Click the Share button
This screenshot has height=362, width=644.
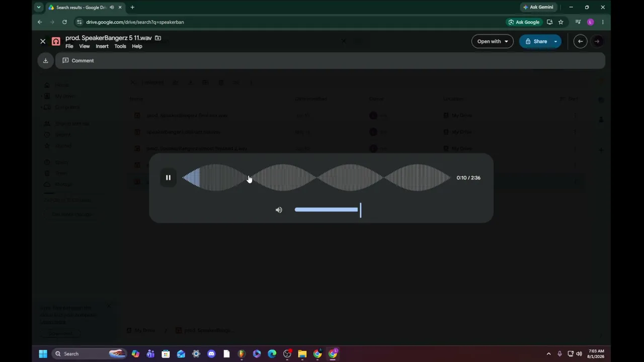(536, 41)
